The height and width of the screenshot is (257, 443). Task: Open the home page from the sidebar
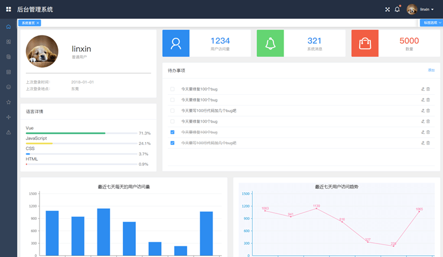[8, 27]
